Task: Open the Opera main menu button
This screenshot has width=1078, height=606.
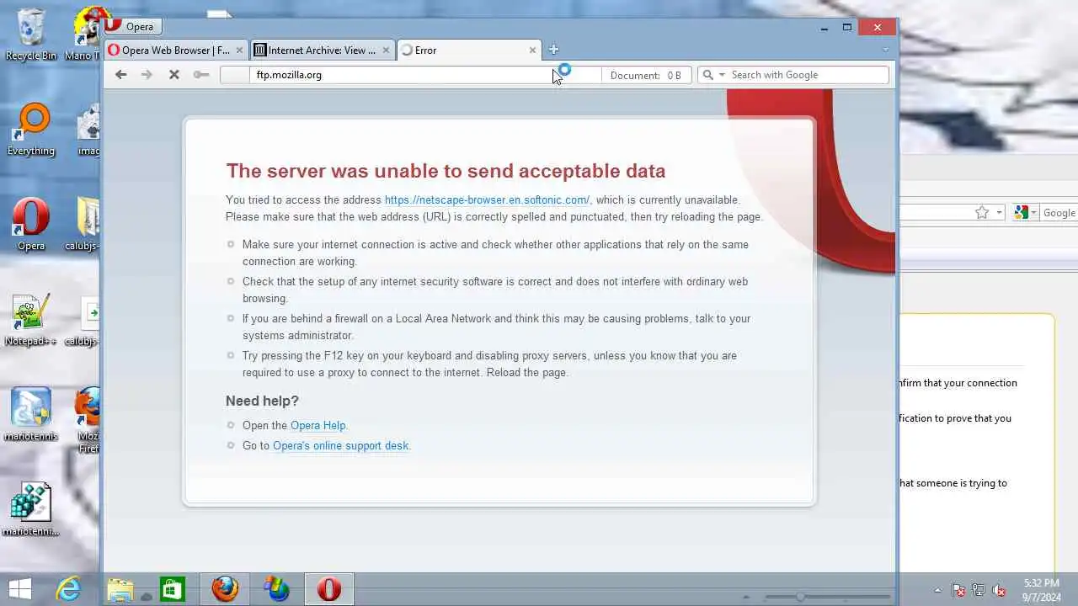Action: point(133,27)
